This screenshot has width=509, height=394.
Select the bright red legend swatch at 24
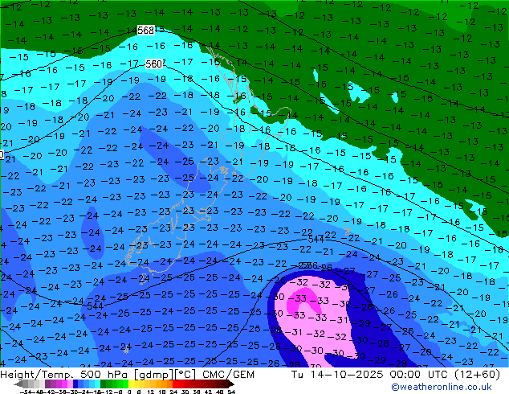(x=175, y=384)
